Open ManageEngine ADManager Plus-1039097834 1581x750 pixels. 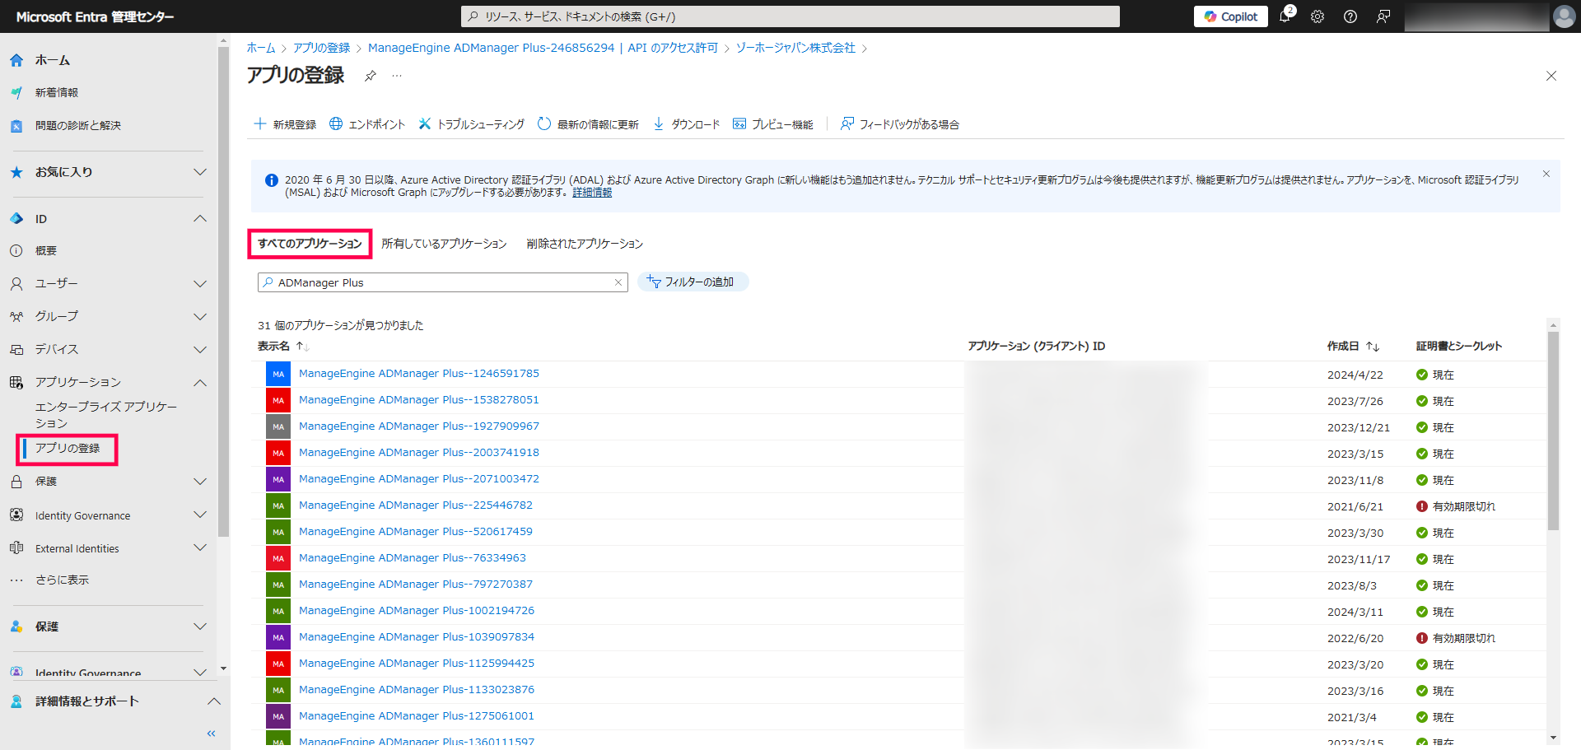tap(417, 637)
